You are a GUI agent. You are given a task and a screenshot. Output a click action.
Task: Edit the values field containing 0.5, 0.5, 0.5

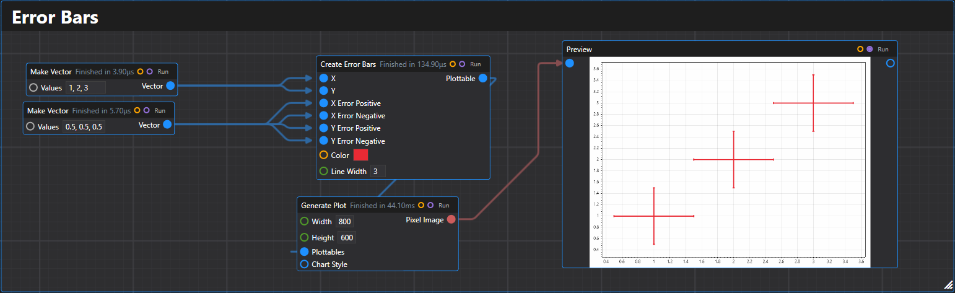(x=84, y=126)
